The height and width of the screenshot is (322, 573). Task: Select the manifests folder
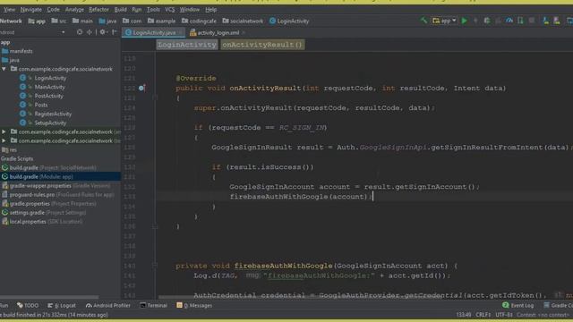17,51
